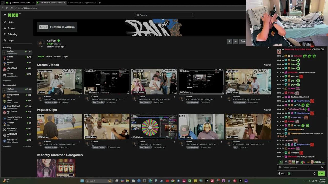Open options menu for Early Morning disc video

(127, 97)
